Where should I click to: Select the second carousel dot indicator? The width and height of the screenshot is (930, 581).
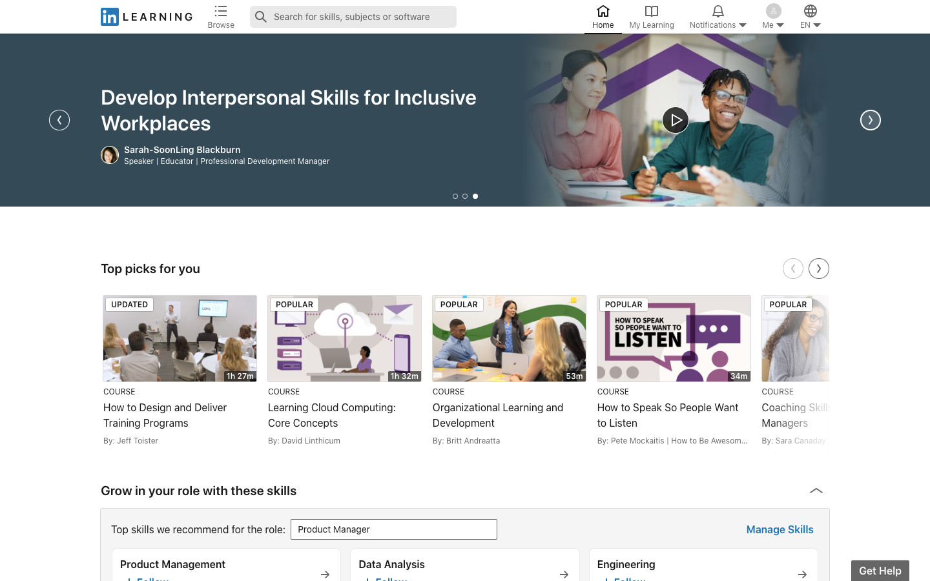[x=465, y=196]
